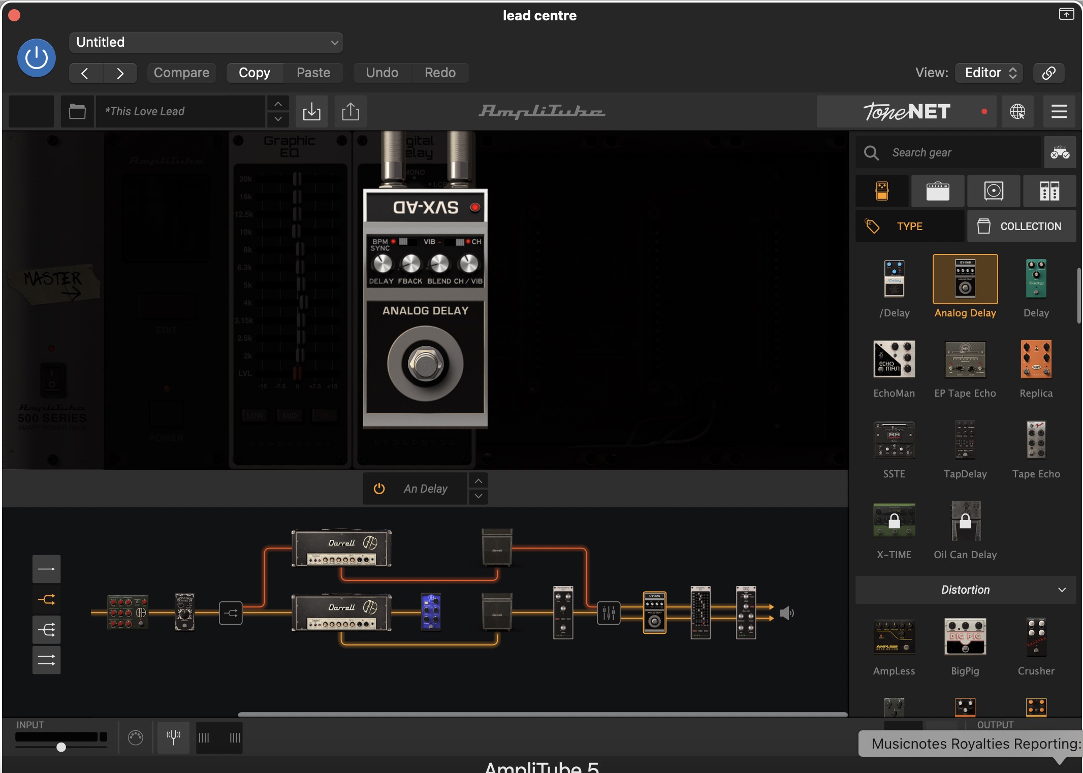
Task: Select blue stomp pedal in chain
Action: [x=431, y=612]
